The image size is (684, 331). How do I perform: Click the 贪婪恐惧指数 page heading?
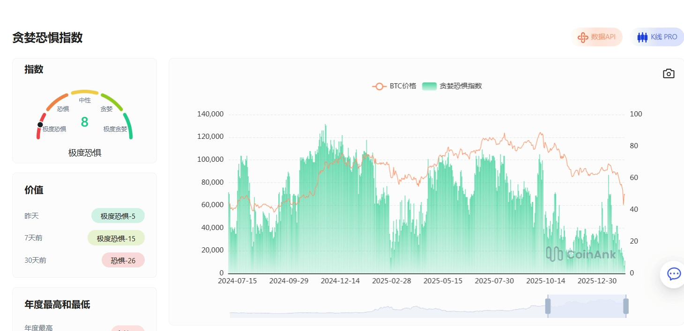click(x=47, y=38)
